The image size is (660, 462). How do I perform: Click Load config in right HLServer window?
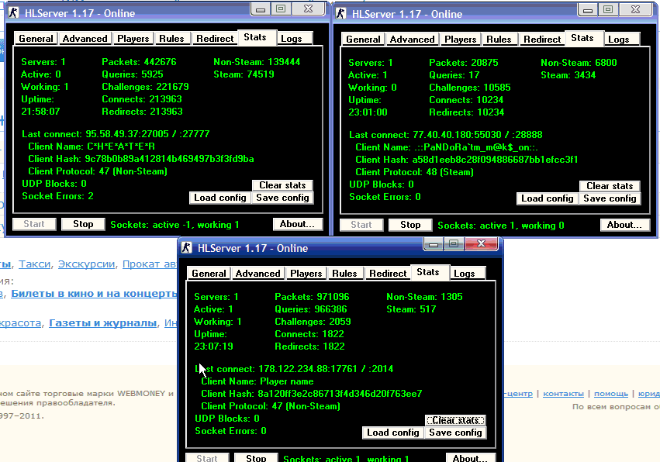pyautogui.click(x=548, y=198)
